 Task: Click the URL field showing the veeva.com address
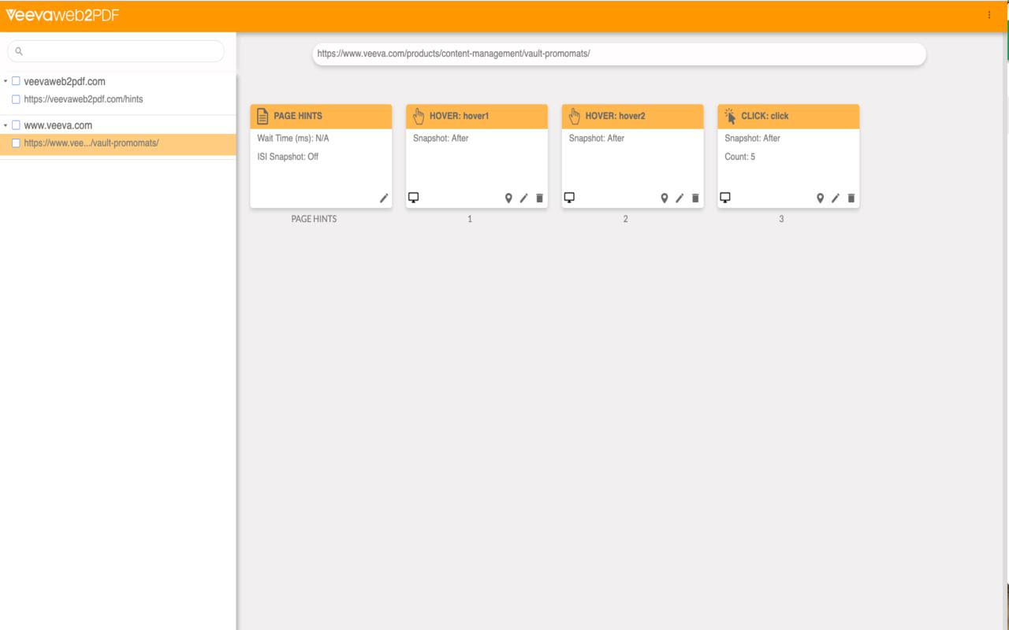pos(619,54)
